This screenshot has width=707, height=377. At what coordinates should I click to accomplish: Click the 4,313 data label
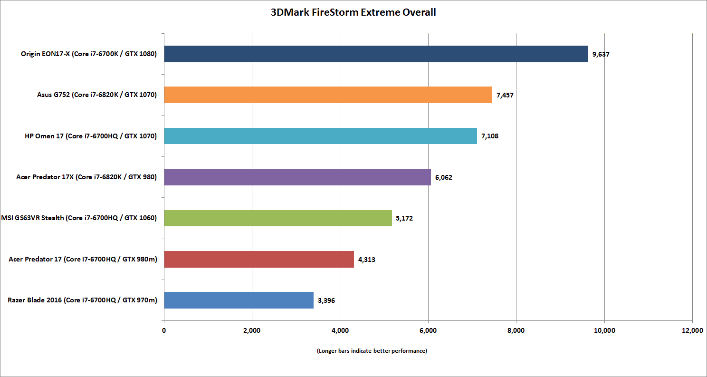pyautogui.click(x=366, y=259)
